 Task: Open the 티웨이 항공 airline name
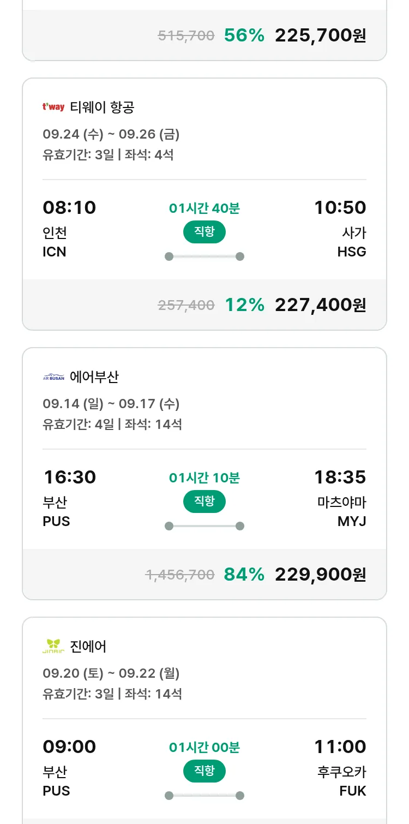pyautogui.click(x=102, y=107)
